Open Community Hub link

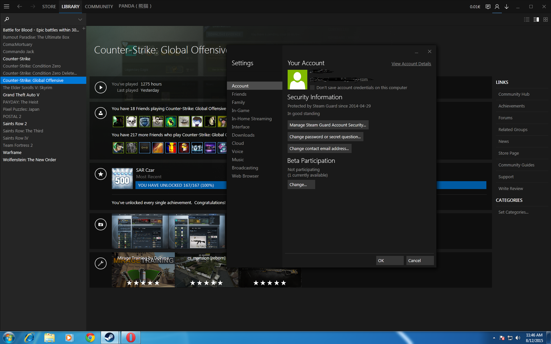tap(514, 94)
